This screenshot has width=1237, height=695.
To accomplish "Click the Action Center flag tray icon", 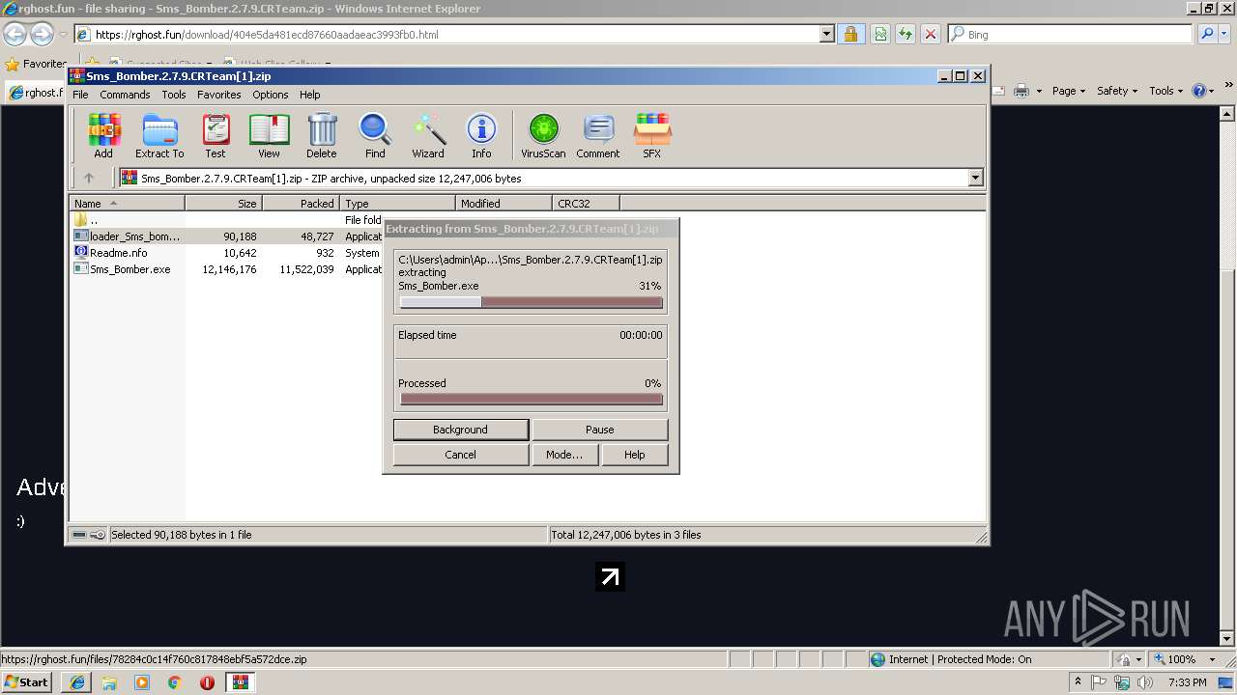I will tap(1100, 682).
